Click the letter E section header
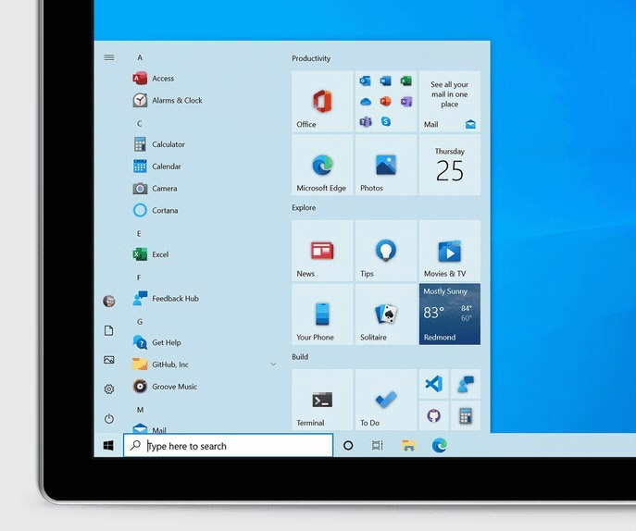The width and height of the screenshot is (636, 531). pyautogui.click(x=139, y=234)
